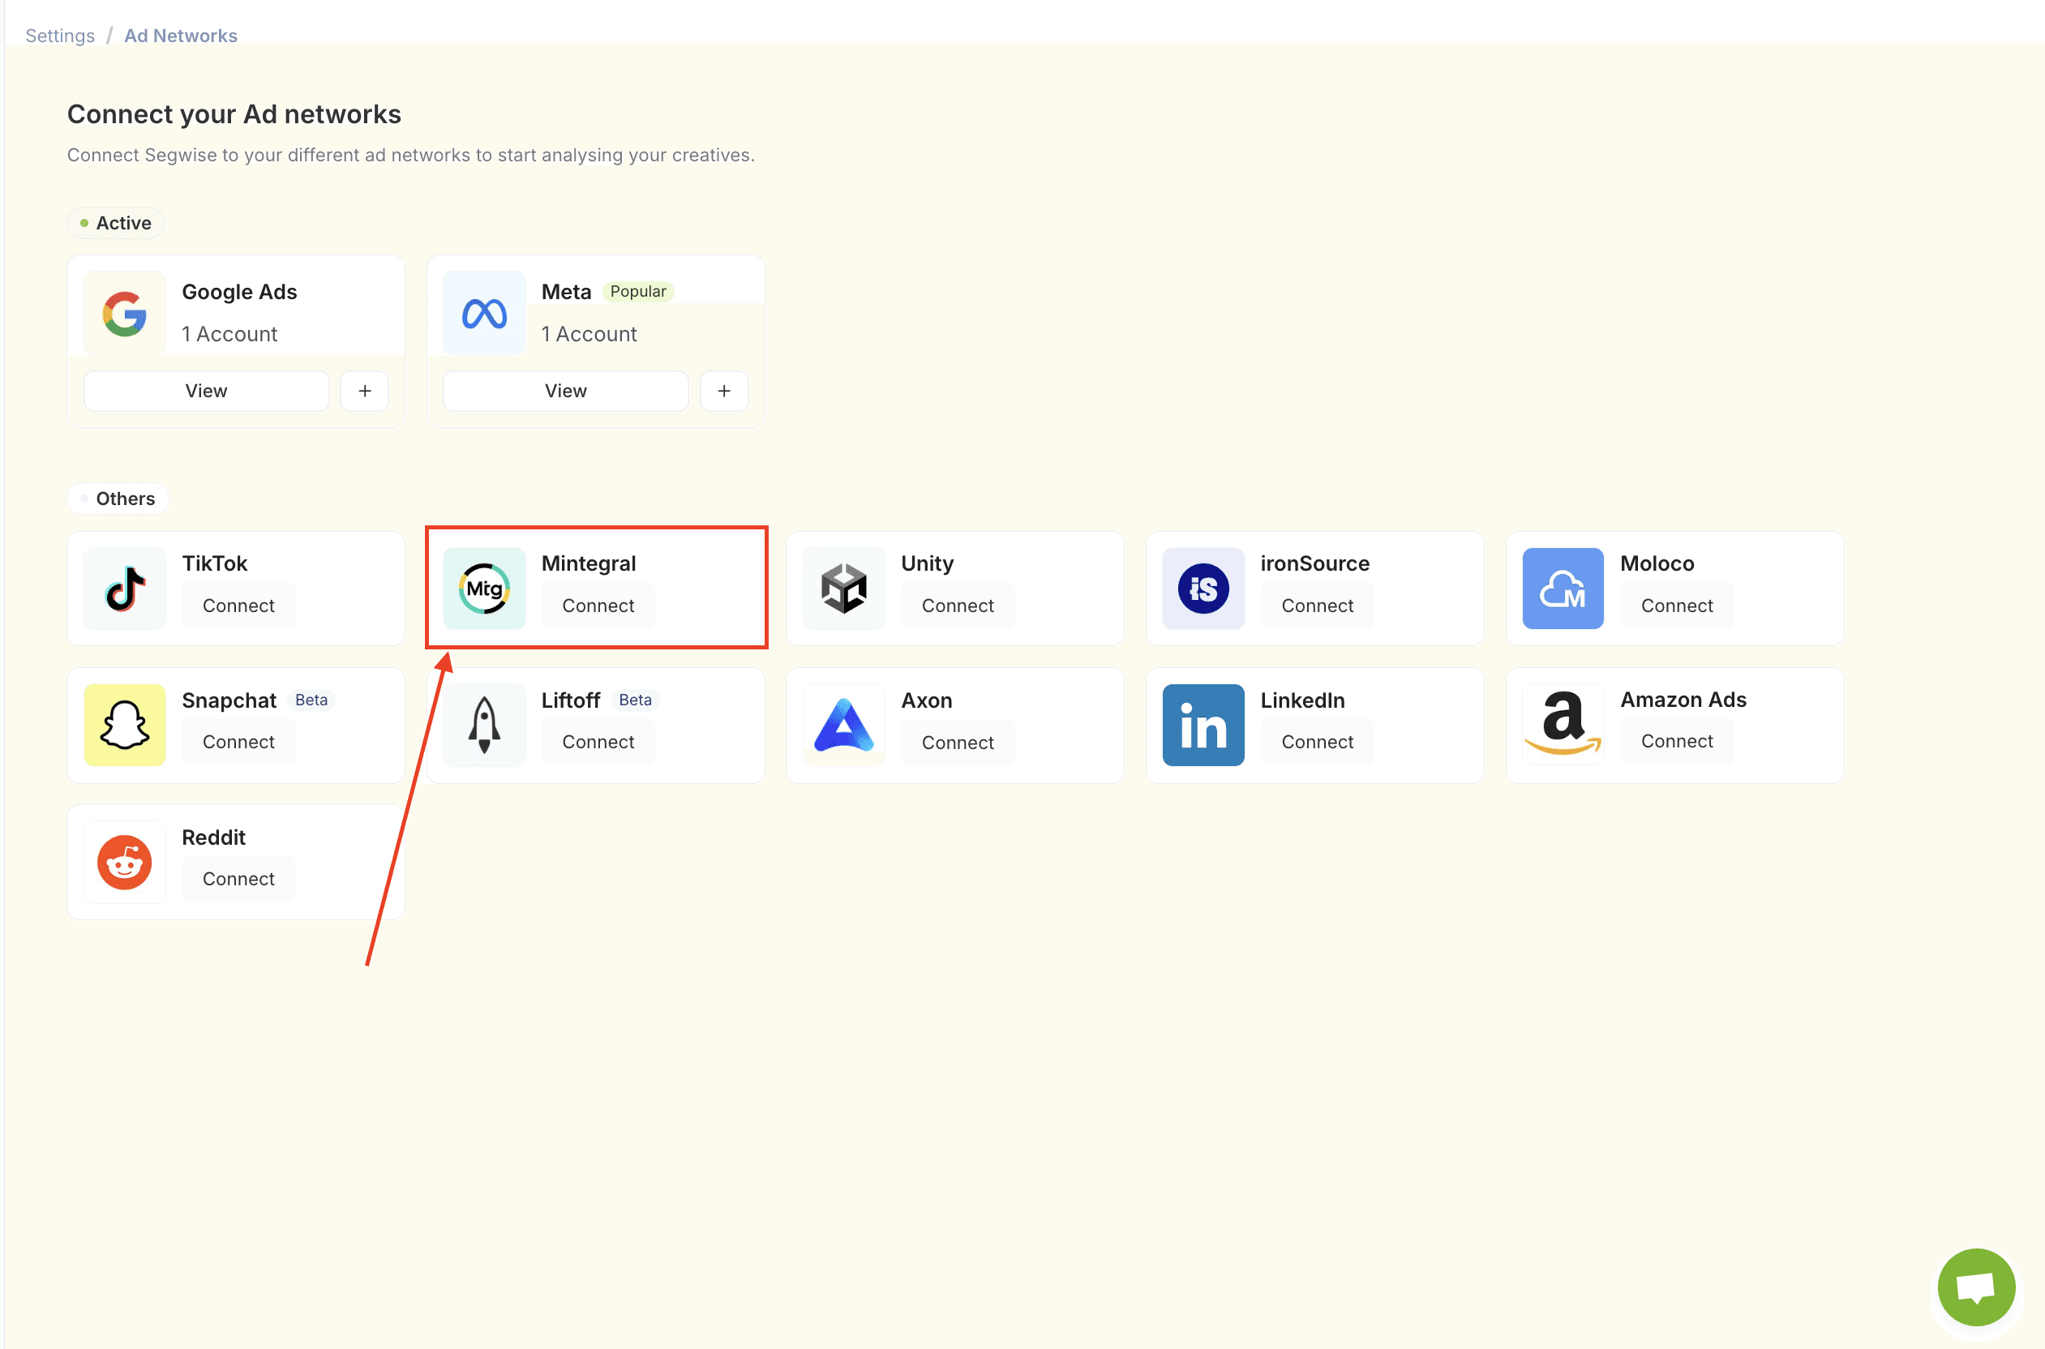Connect the LinkedIn ad network
This screenshot has height=1349, width=2045.
[x=1317, y=742]
